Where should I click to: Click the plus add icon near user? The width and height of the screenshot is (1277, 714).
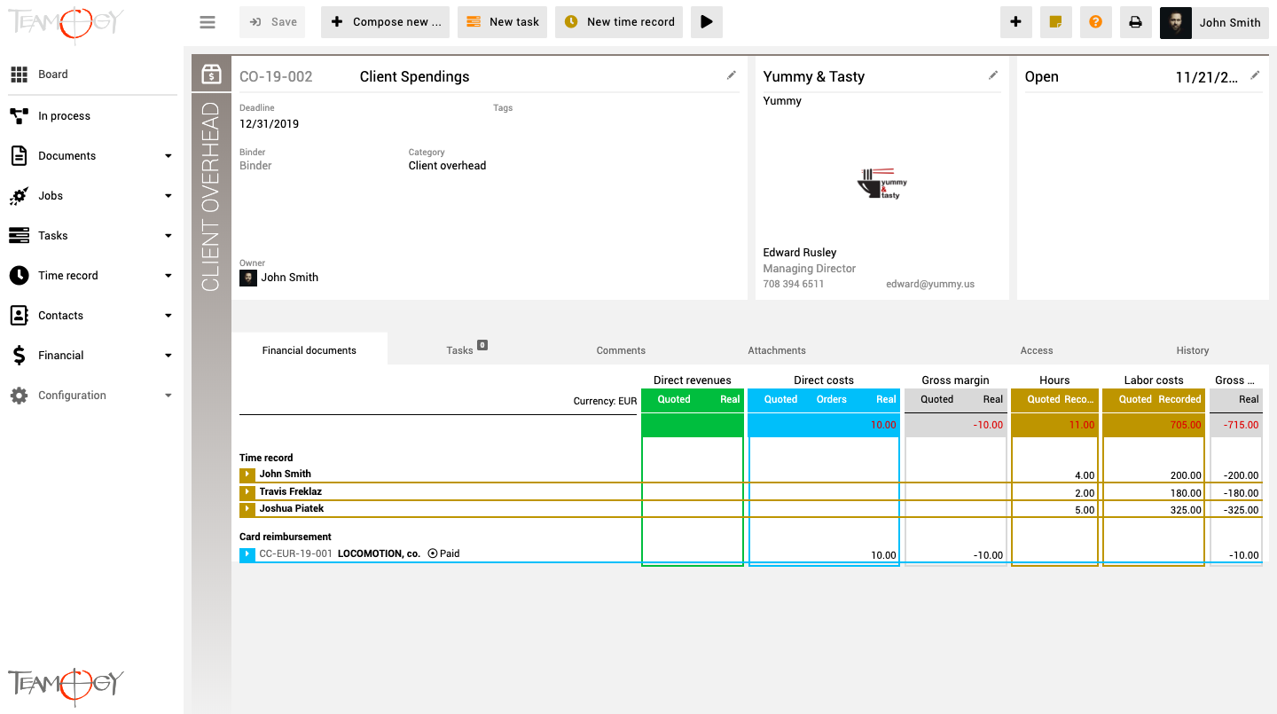coord(1016,22)
